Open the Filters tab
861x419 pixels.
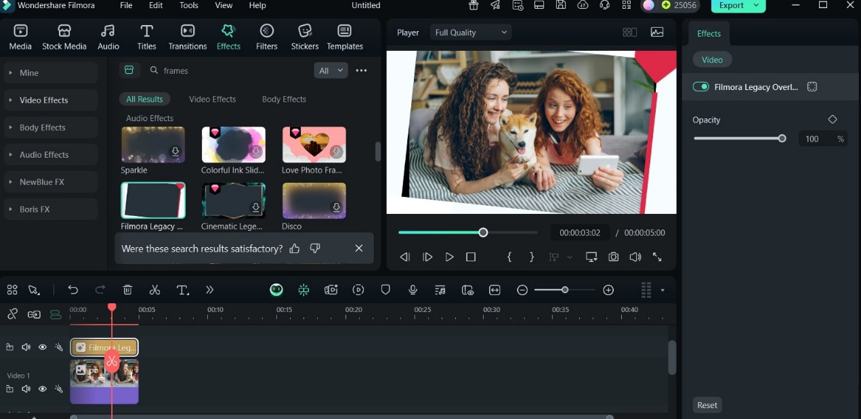coord(267,37)
